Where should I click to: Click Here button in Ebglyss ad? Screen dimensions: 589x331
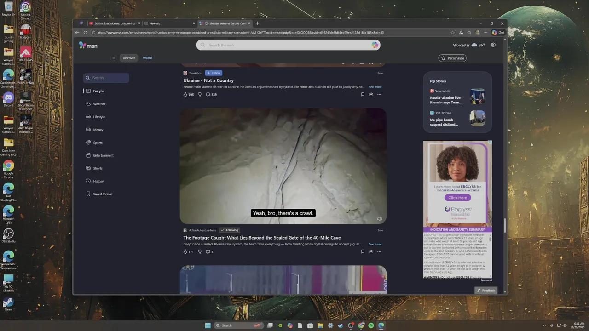tap(457, 198)
